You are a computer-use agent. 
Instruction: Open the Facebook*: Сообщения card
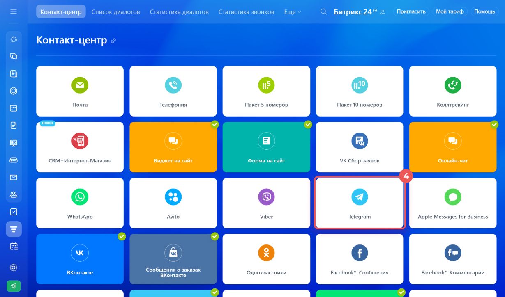pos(360,259)
